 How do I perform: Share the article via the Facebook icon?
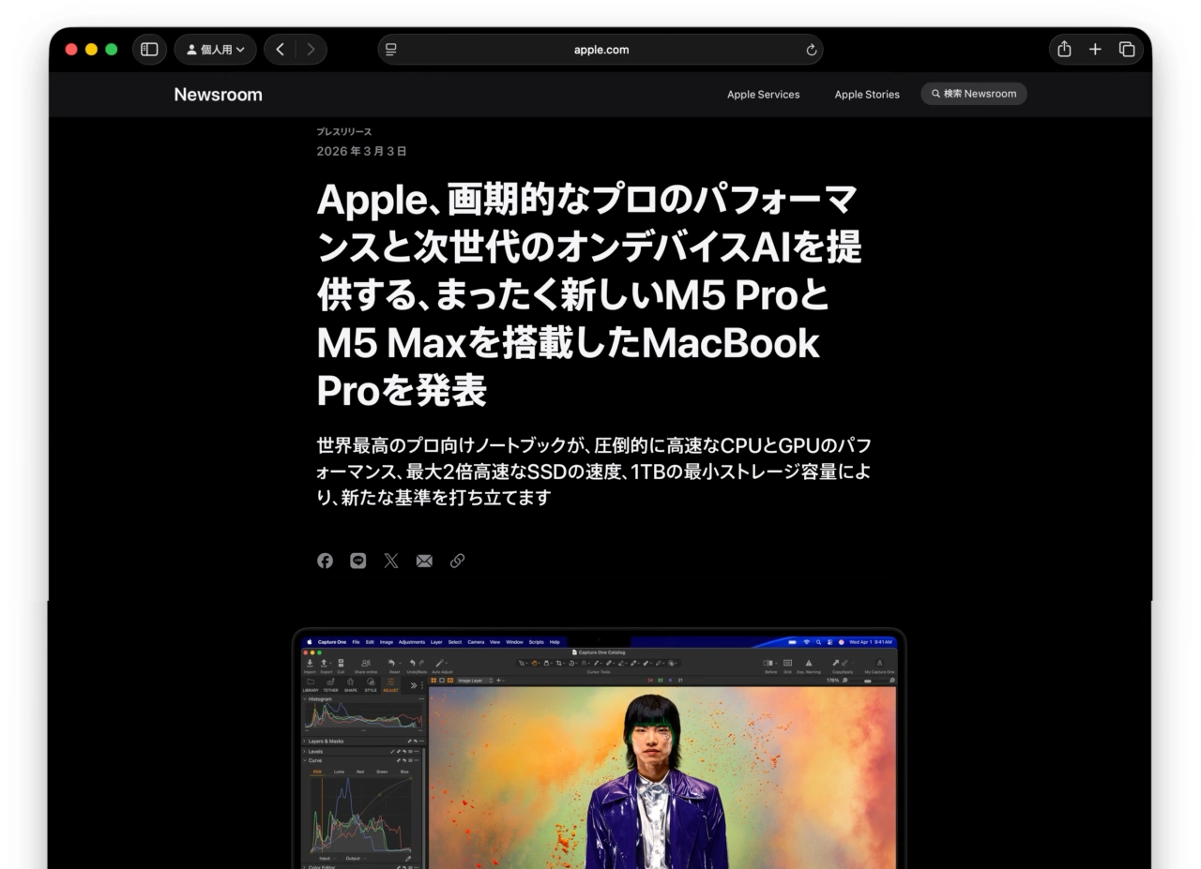tap(325, 561)
